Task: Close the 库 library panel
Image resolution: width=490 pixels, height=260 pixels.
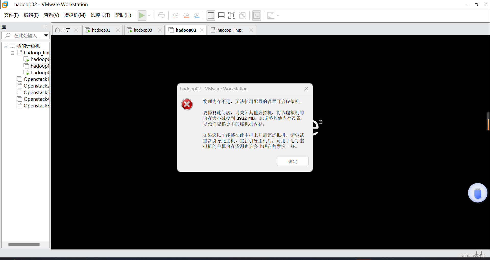Action: (x=46, y=27)
